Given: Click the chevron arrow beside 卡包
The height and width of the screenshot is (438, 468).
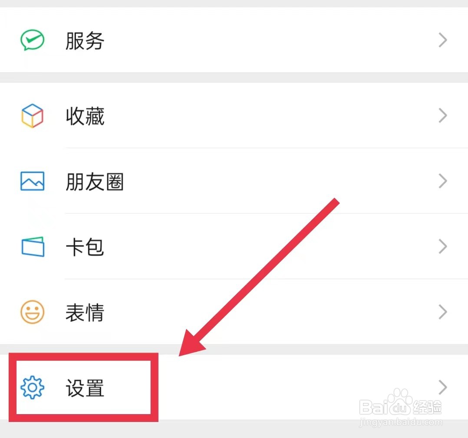Looking at the screenshot, I should tap(443, 247).
